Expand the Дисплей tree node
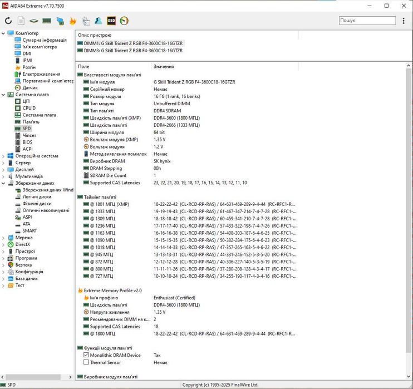Screen dimensions: 413x389 click(x=3, y=170)
